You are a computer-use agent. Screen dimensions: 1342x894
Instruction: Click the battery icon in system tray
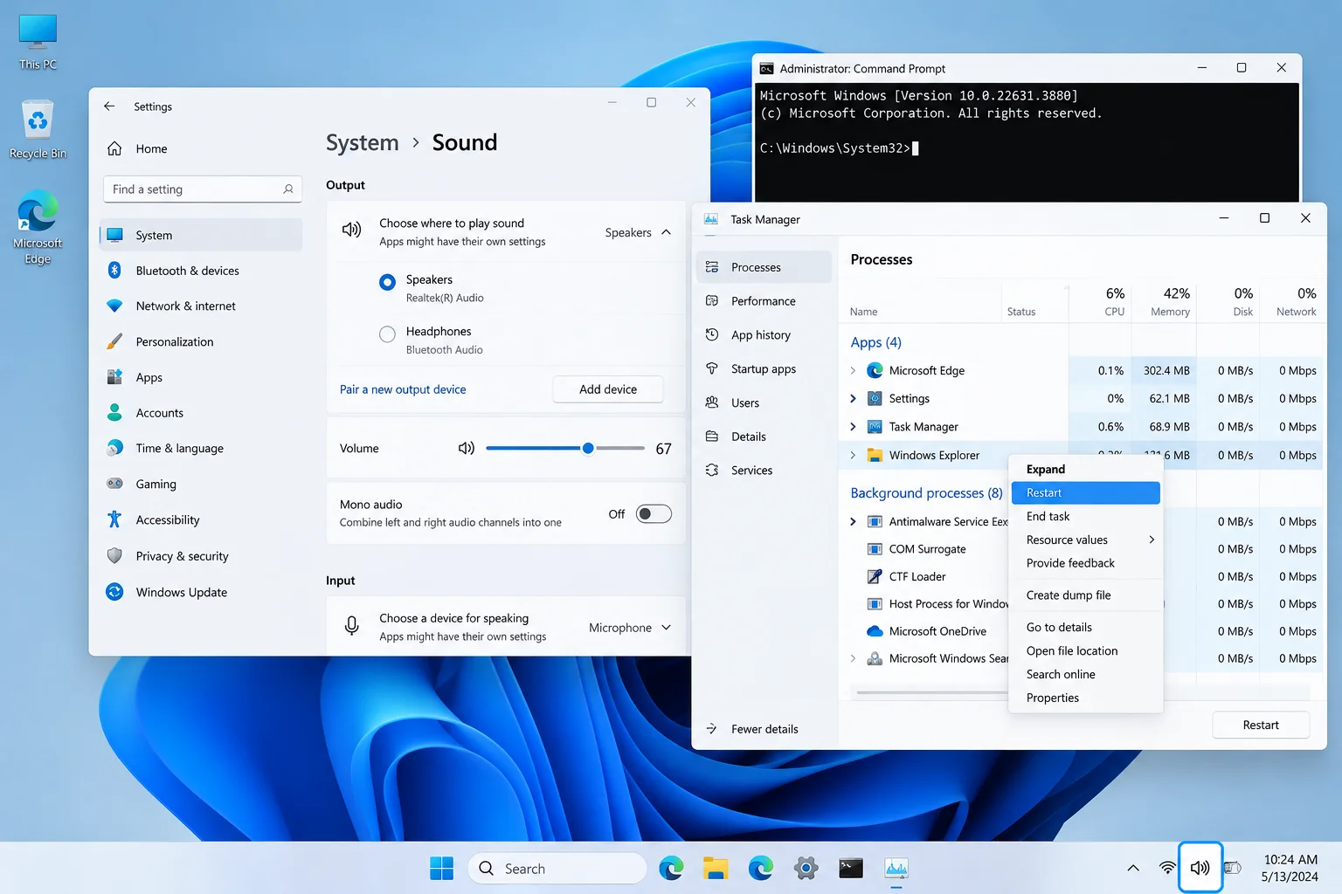click(1233, 868)
